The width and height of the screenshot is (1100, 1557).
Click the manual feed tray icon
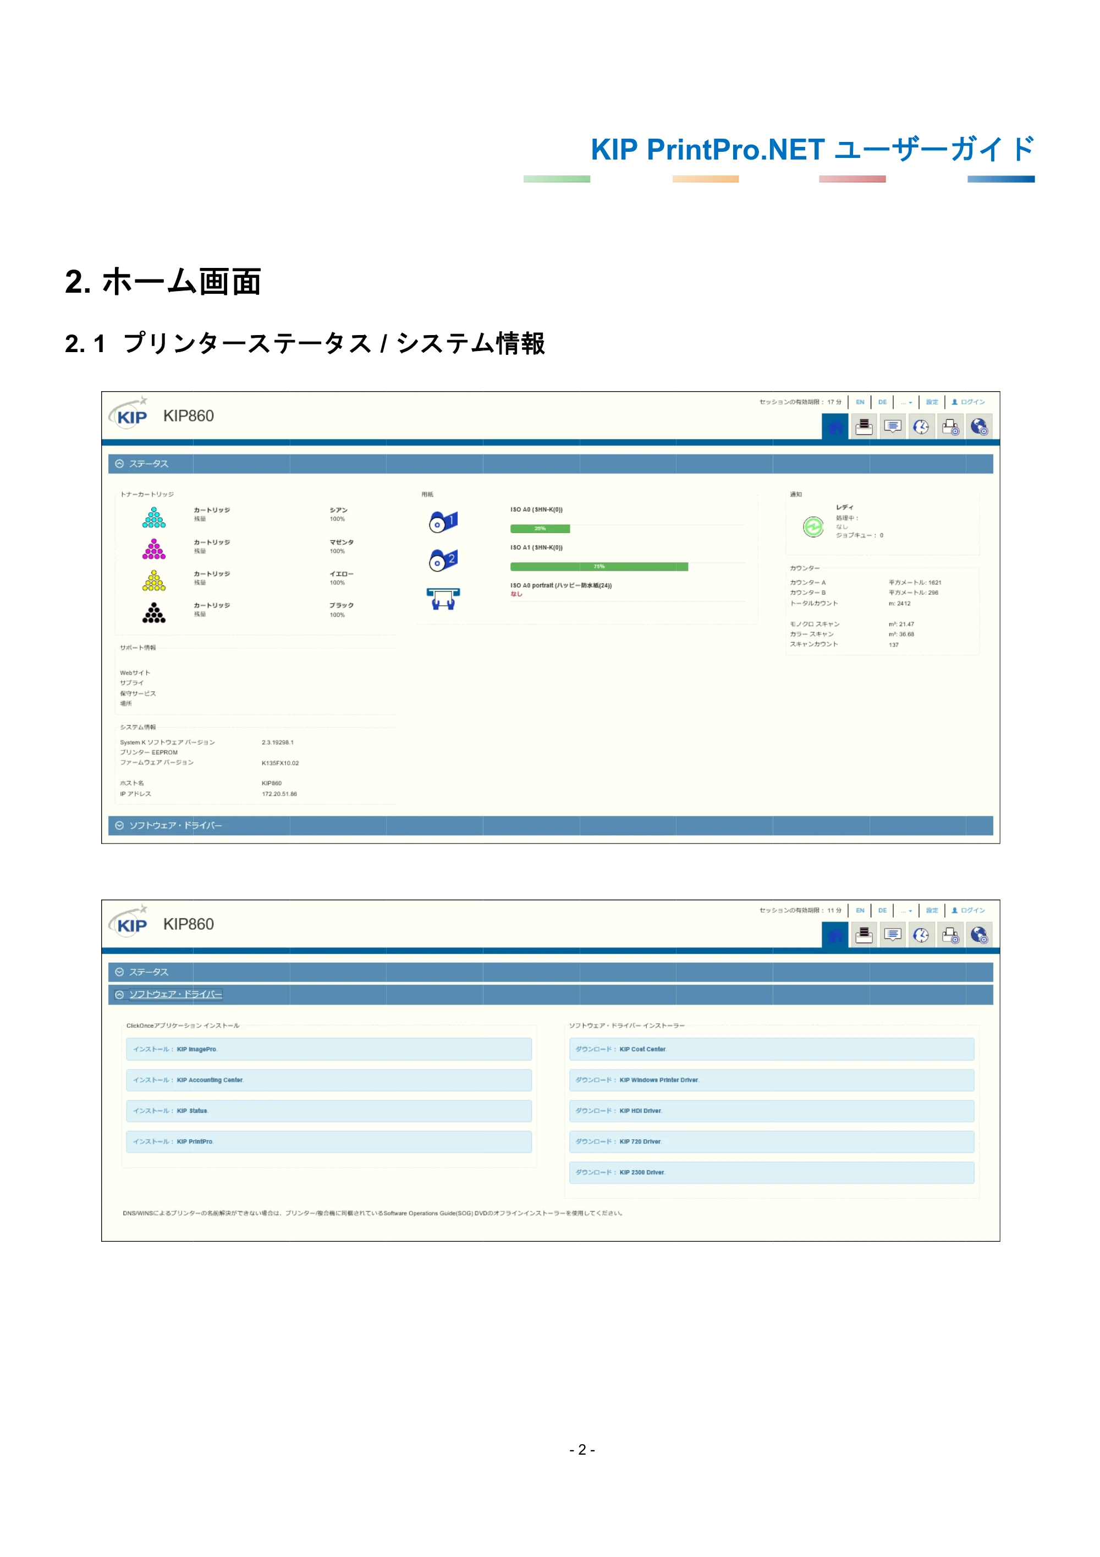tap(443, 599)
